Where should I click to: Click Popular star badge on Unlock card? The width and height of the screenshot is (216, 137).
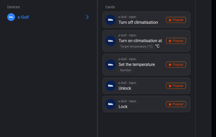(x=176, y=86)
